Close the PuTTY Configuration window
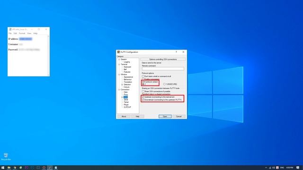 pos(183,52)
